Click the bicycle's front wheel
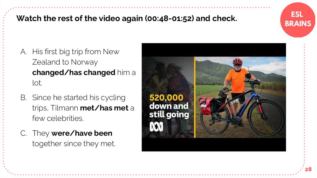The image size is (317, 178). click(266, 118)
